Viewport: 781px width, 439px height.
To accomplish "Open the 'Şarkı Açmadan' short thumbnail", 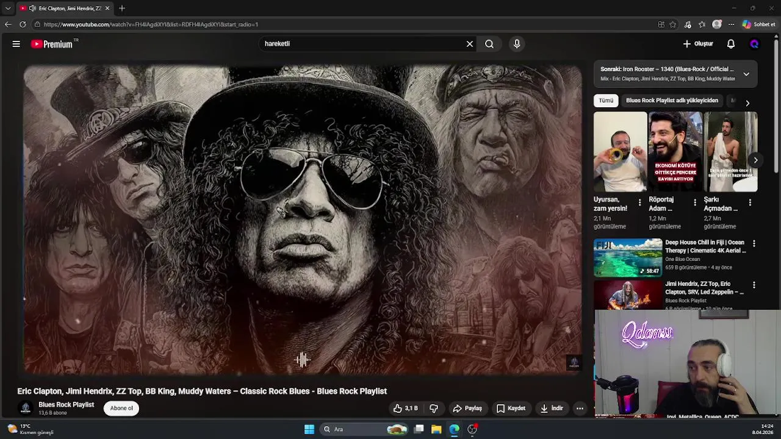I will [x=730, y=152].
